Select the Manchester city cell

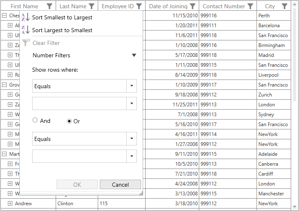[x=274, y=193]
